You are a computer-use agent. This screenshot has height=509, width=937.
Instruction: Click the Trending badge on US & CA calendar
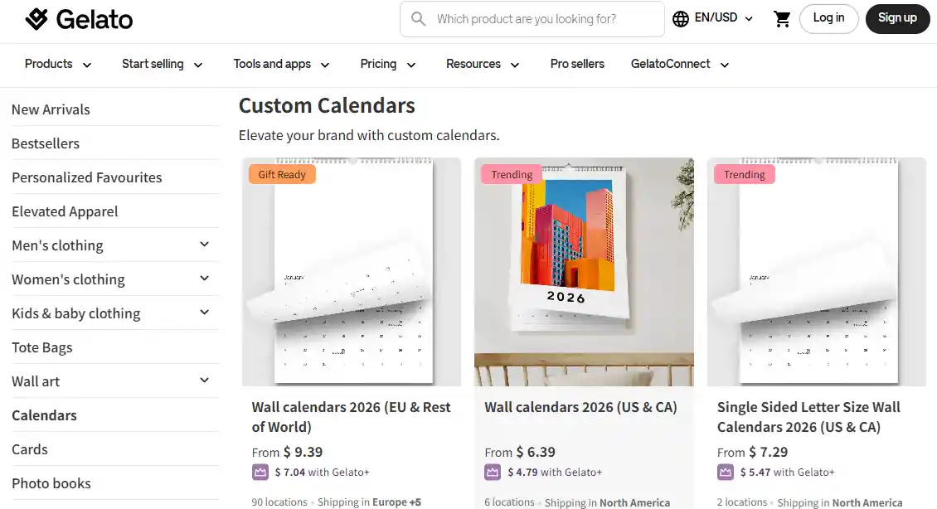tap(512, 174)
